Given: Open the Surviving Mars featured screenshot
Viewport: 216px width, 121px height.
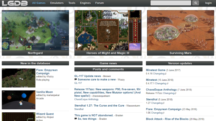Looking at the screenshot, I should (x=181, y=30).
